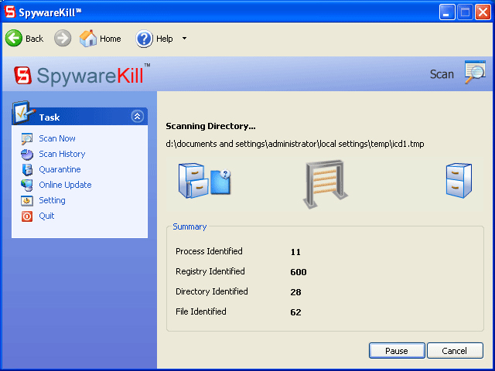Click the open file cabinet source icon
Viewport: 495px width, 371px height.
pyautogui.click(x=193, y=180)
